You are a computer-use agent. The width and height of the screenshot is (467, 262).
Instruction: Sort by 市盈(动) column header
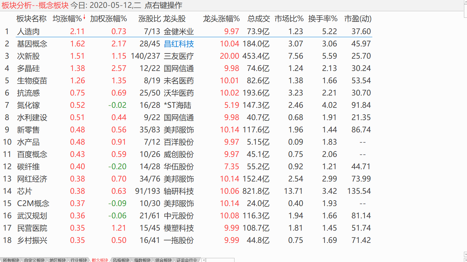(358, 19)
